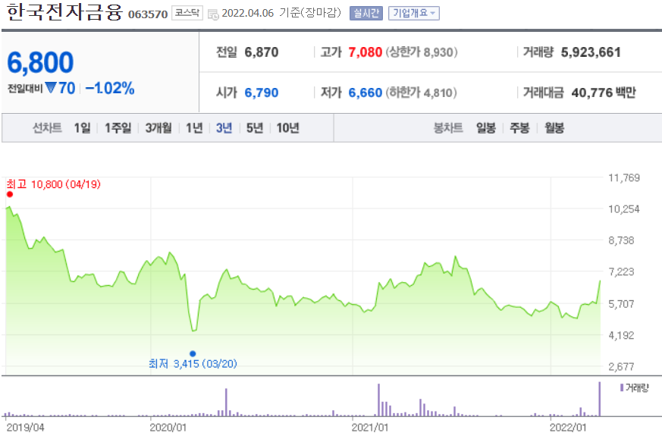
Task: Click the stock name 한국전자금융
Action: point(64,12)
